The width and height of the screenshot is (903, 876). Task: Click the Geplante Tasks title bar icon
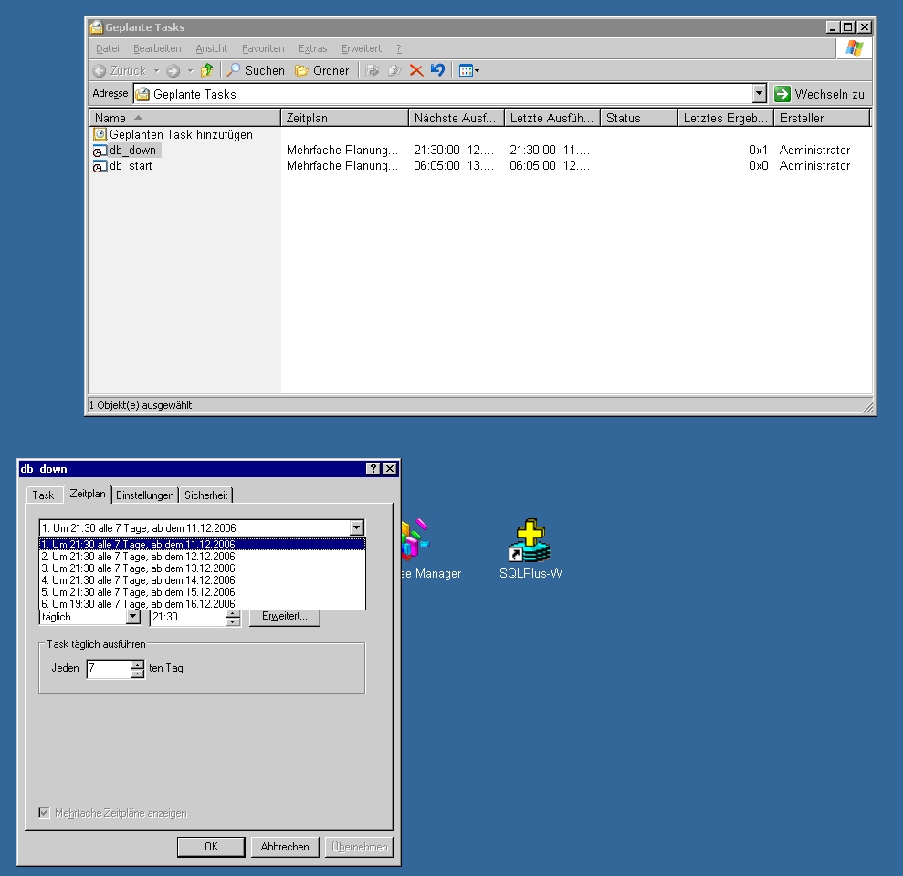96,27
